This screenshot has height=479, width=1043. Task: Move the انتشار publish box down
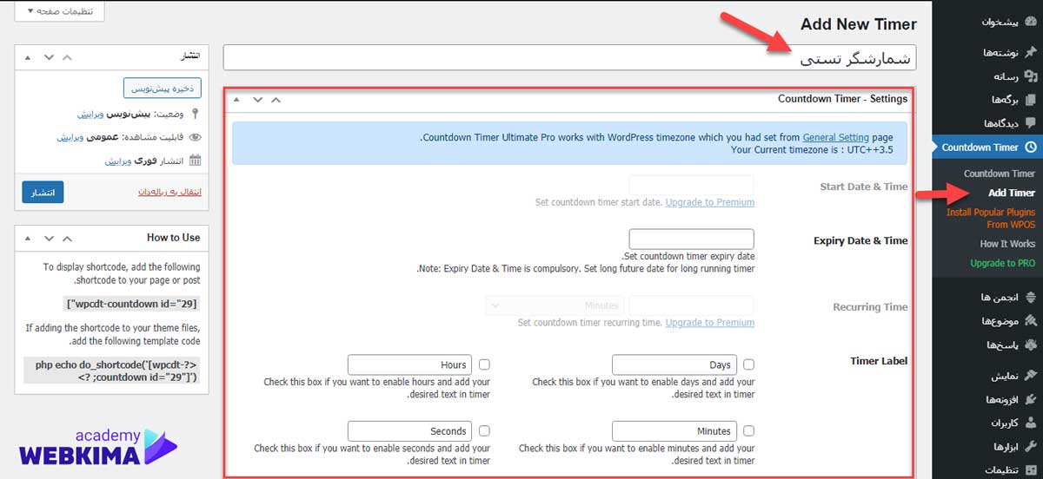pyautogui.click(x=49, y=56)
